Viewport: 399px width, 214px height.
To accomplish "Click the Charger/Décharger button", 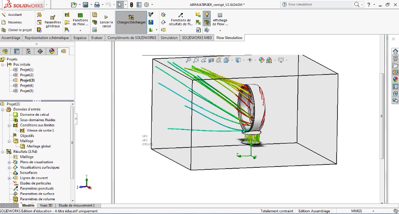I will [131, 22].
